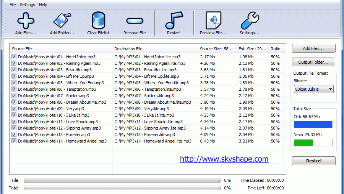Screen dimensions: 344x194
Task: Toggle checkbox for 09 - Very.mp3
Action: pyautogui.click(x=14, y=109)
